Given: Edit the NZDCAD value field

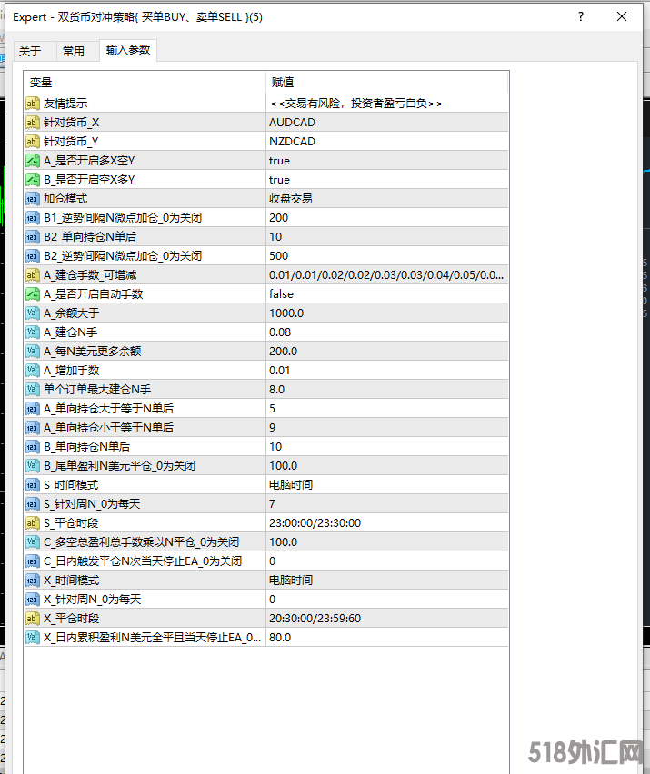Looking at the screenshot, I should click(x=387, y=142).
